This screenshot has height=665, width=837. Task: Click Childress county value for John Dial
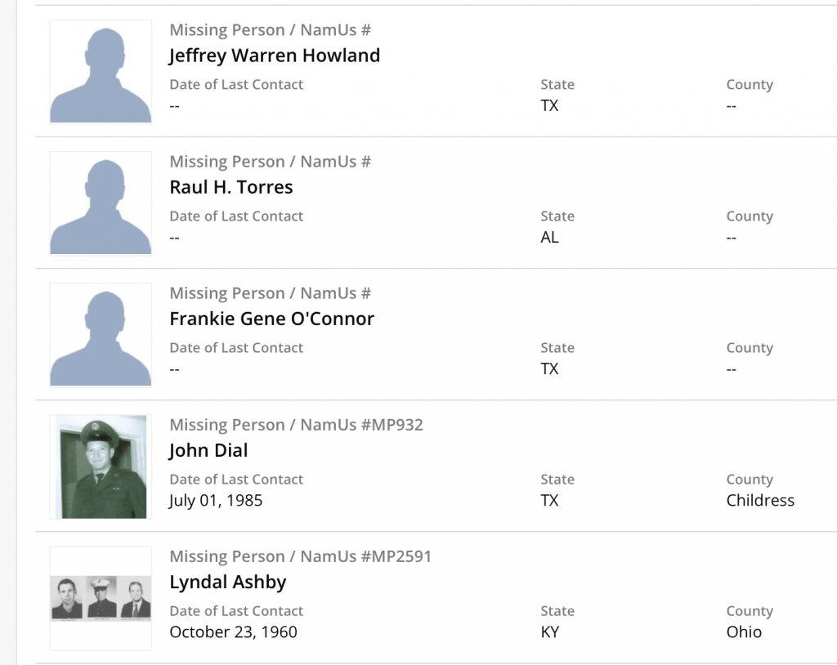pyautogui.click(x=760, y=500)
